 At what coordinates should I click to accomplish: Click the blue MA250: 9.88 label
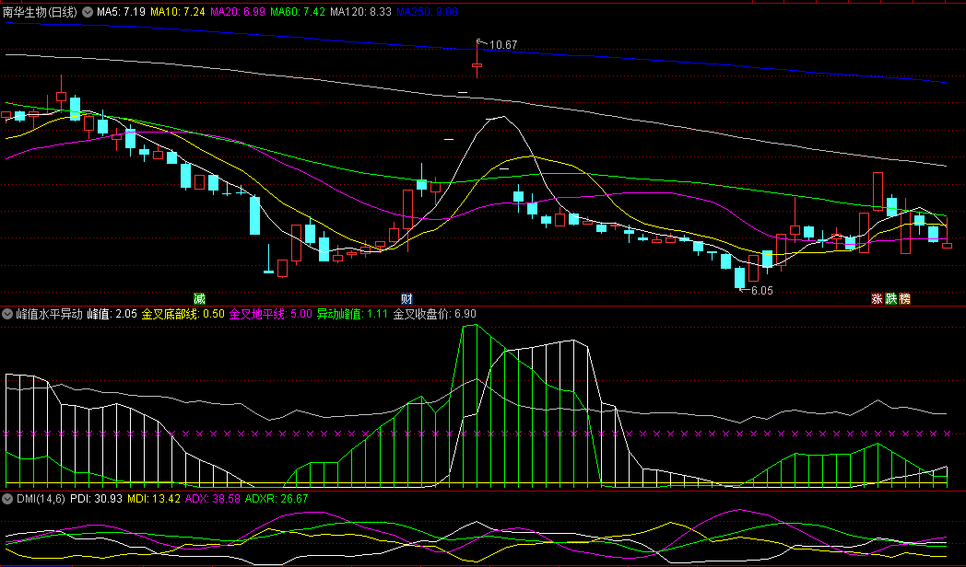pyautogui.click(x=427, y=12)
